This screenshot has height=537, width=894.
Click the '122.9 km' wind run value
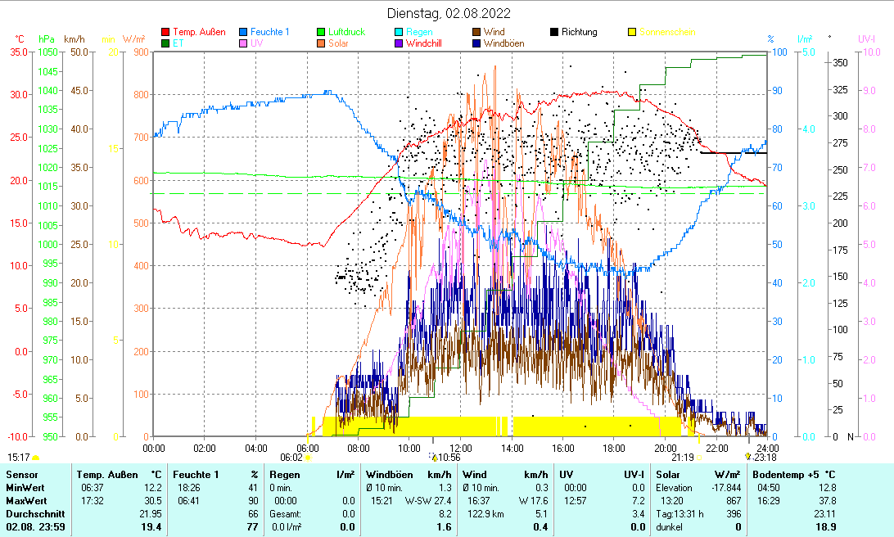point(485,514)
